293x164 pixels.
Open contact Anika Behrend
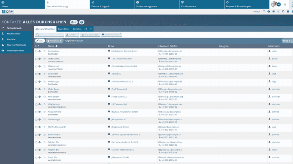[x=55, y=112]
